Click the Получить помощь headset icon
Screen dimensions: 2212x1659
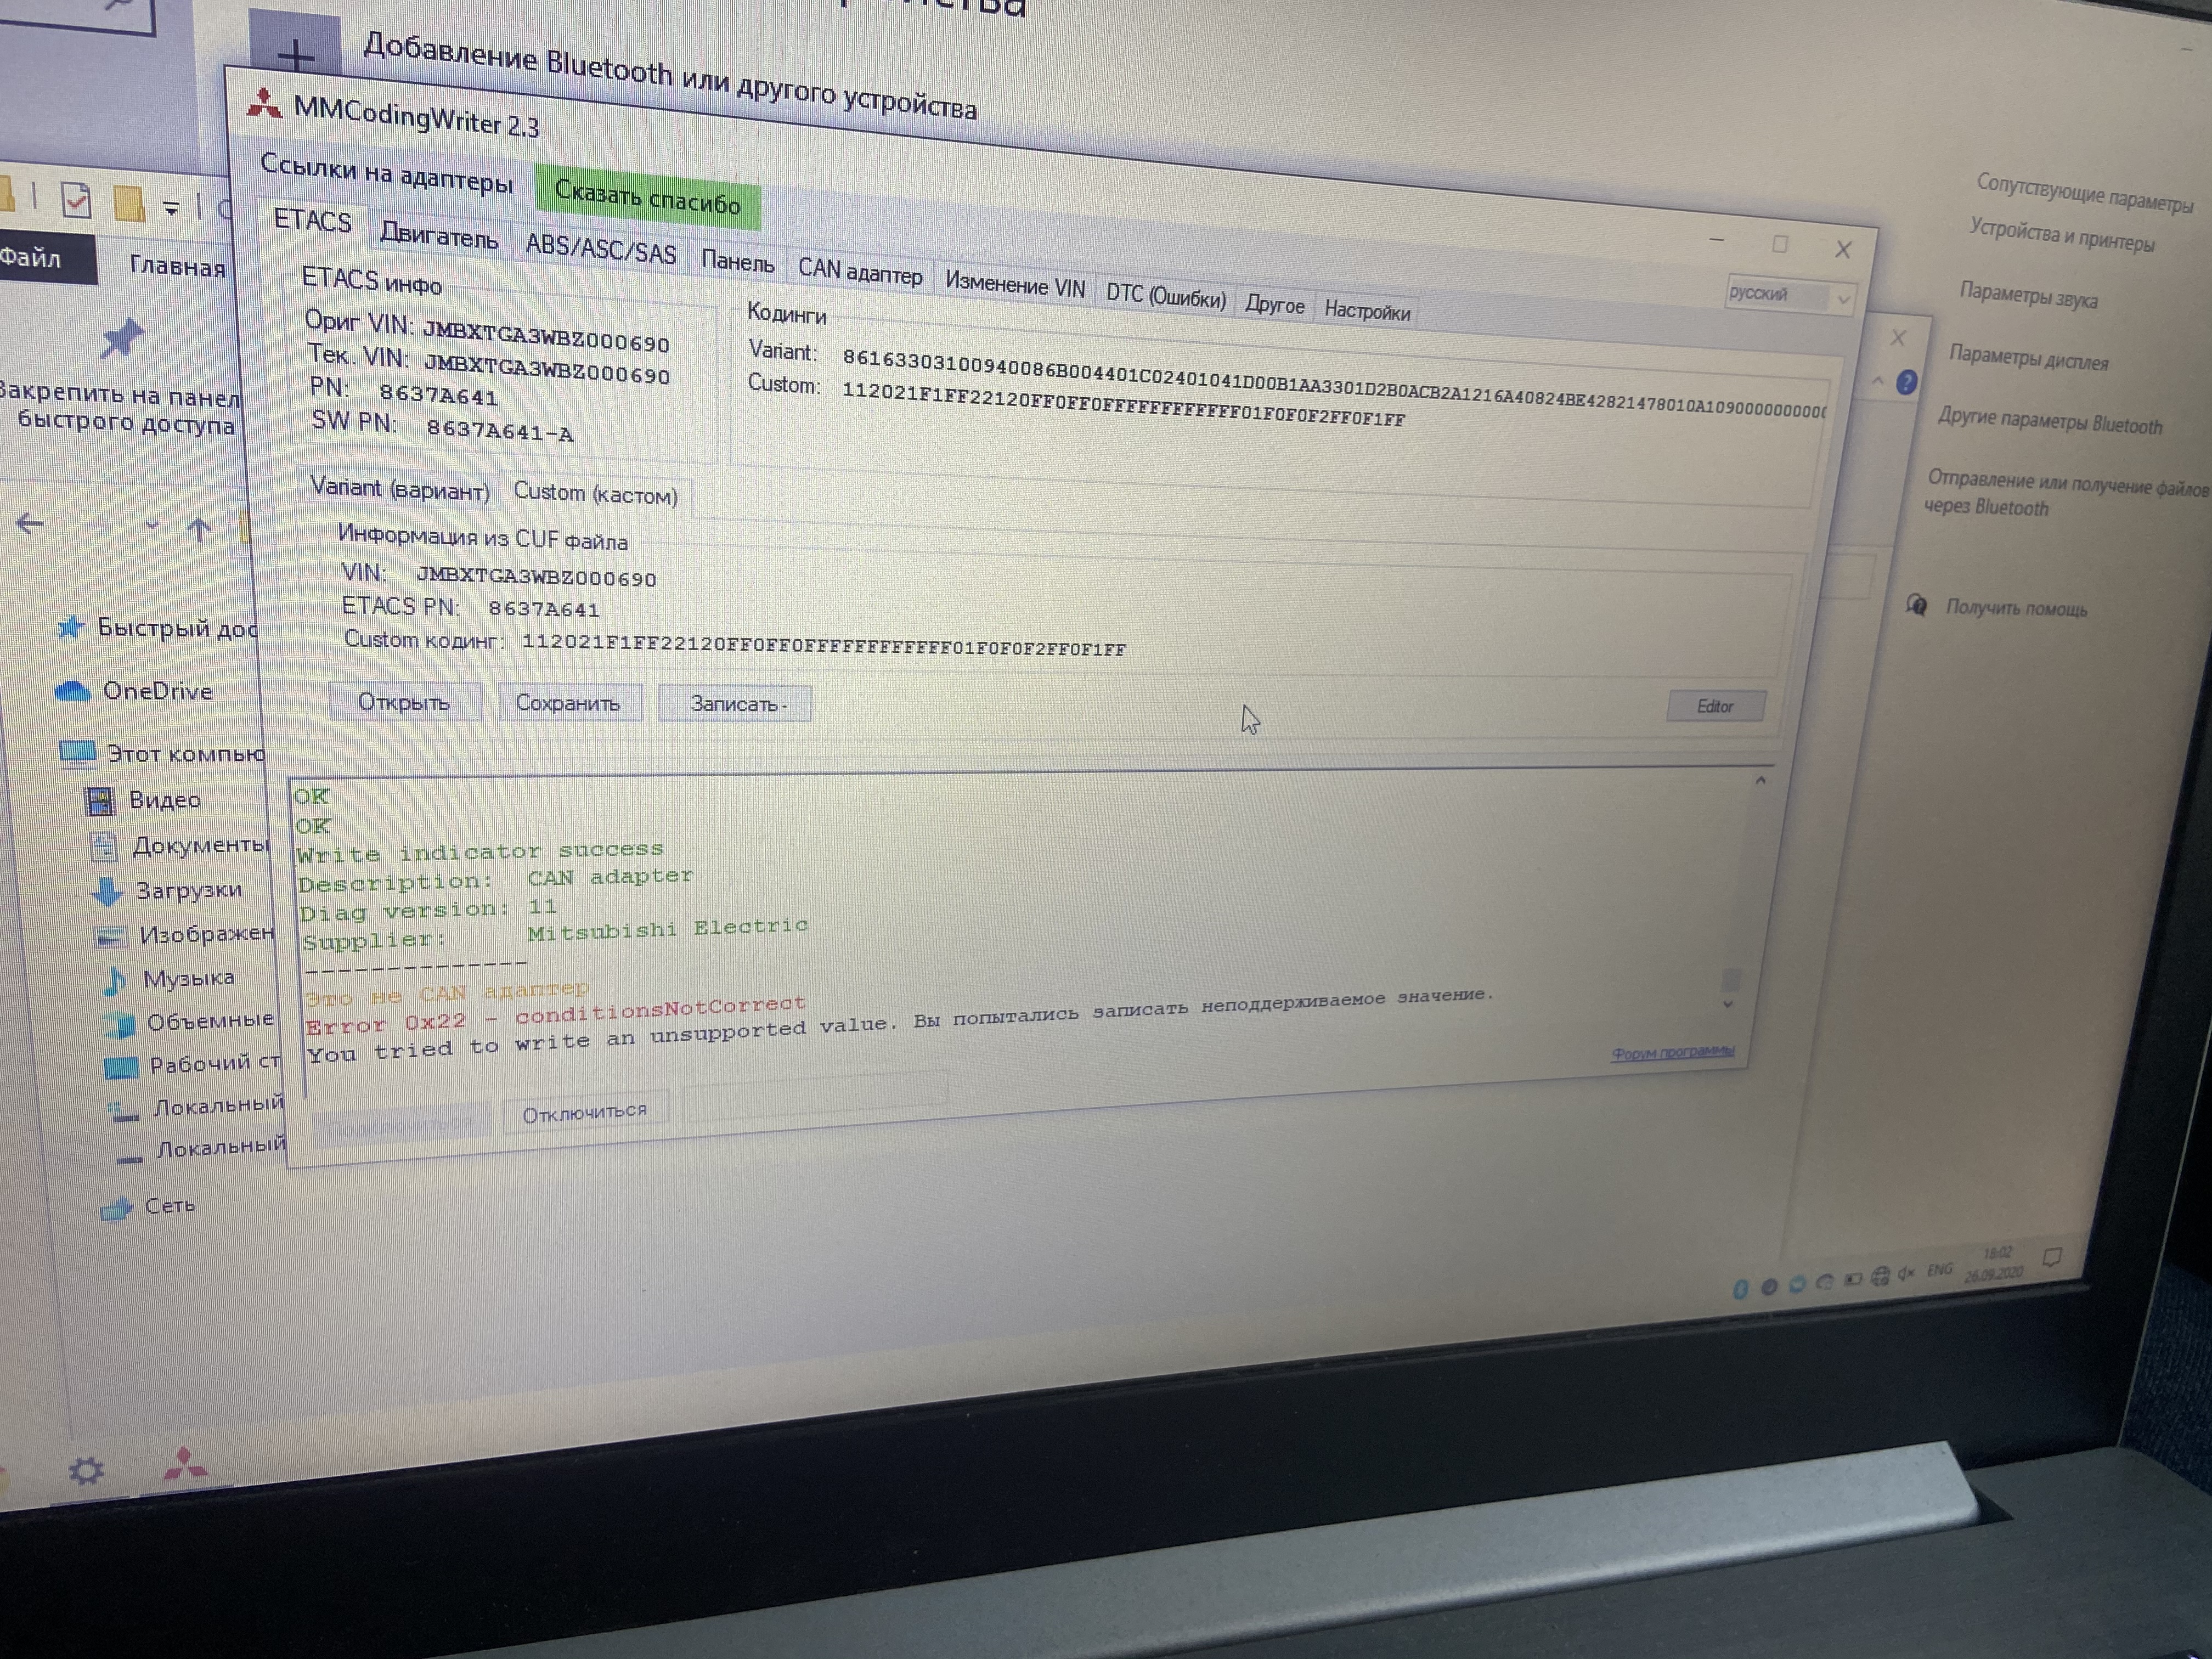[1916, 605]
